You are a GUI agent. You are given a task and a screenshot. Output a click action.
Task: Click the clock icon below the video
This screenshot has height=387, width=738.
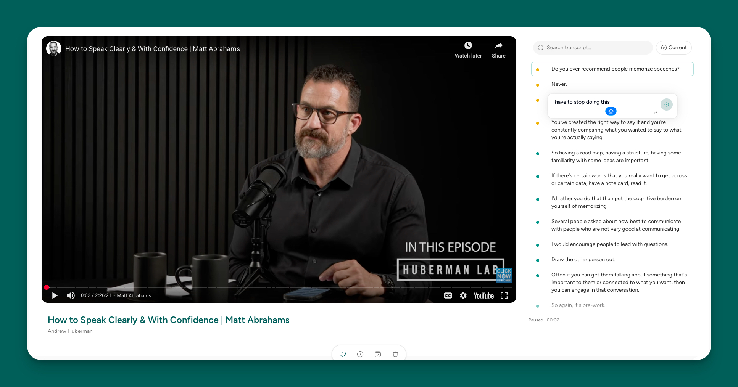coord(360,354)
